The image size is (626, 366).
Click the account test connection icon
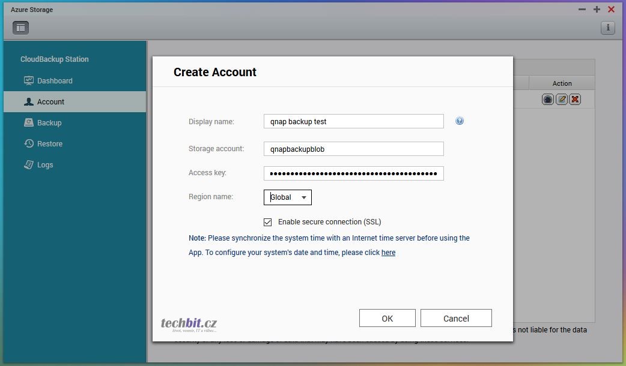pyautogui.click(x=547, y=100)
